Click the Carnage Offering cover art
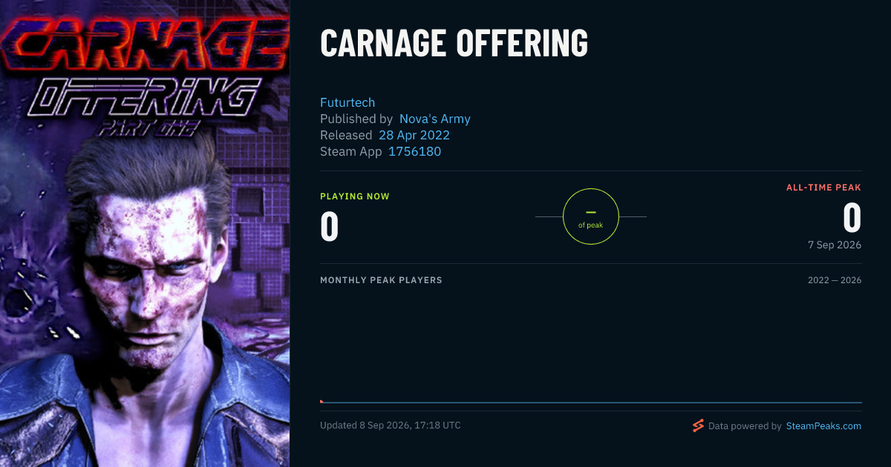 point(145,233)
